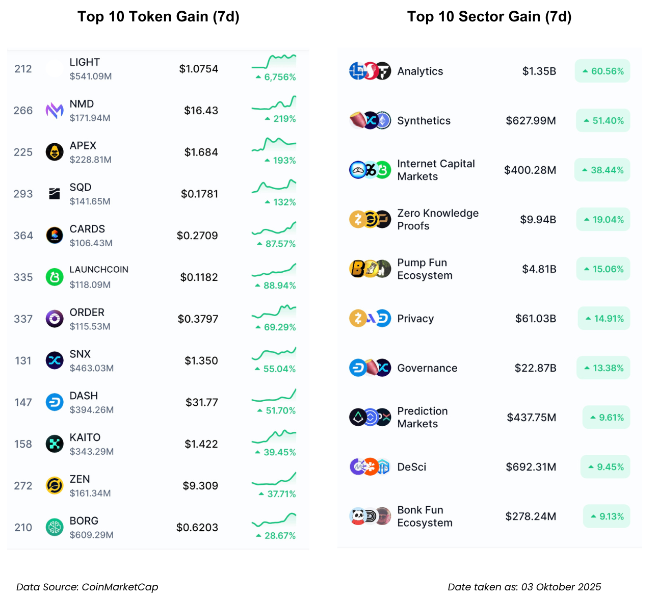This screenshot has height=597, width=657.
Task: Click the green LAUNCHCOIN logo icon
Action: (x=55, y=277)
